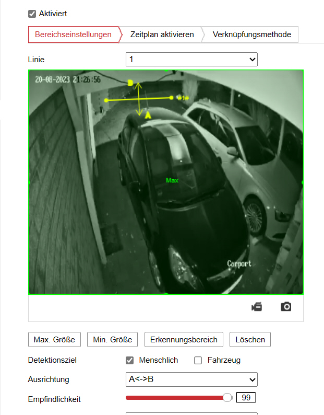The width and height of the screenshot is (324, 415).
Task: Expand the Ausrichtung dropdown showing A<->B
Action: click(191, 379)
